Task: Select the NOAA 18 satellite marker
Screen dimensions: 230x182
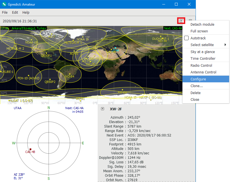Action: click(x=31, y=40)
